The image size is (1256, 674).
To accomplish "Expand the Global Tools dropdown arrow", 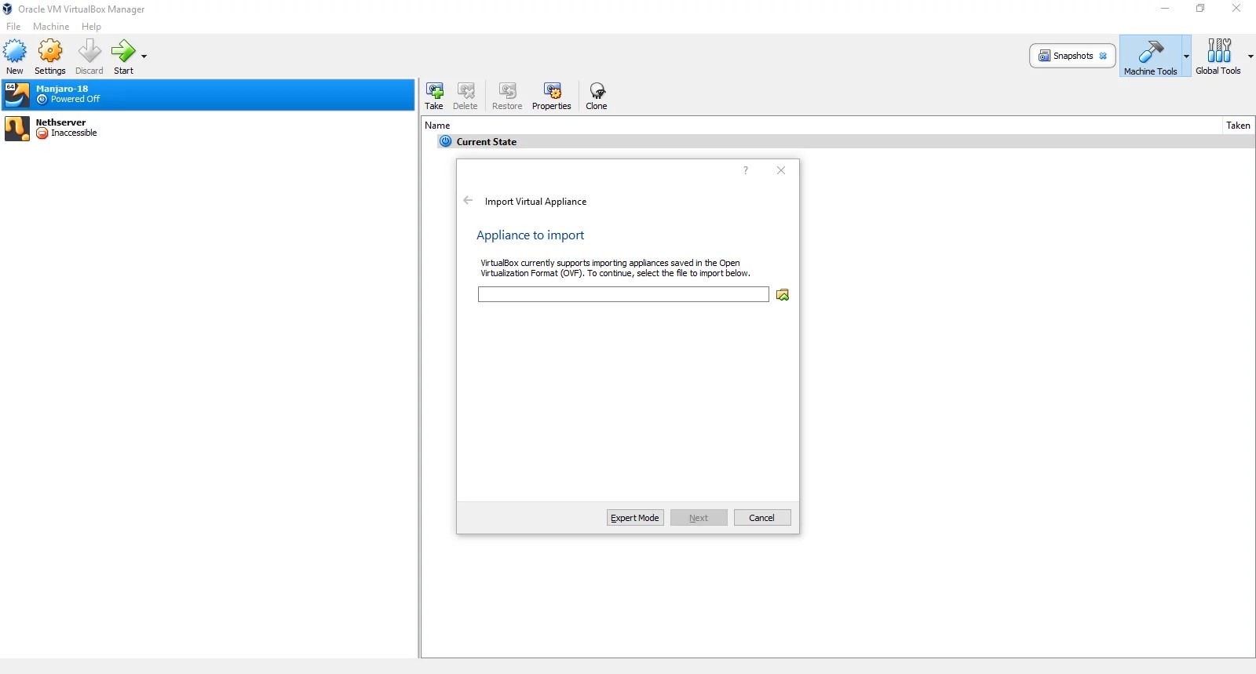I will [x=1251, y=56].
